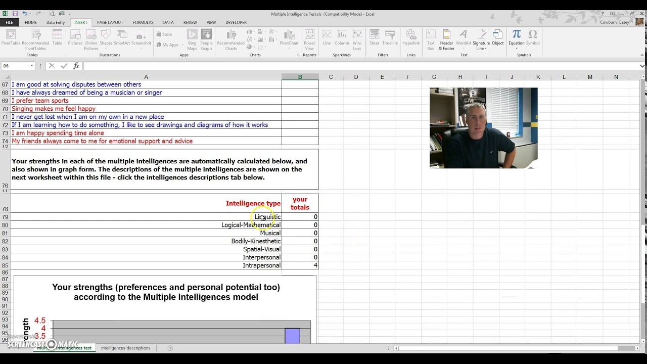This screenshot has height=364, width=647.
Task: Switch to the HOME tab
Action: (31, 22)
